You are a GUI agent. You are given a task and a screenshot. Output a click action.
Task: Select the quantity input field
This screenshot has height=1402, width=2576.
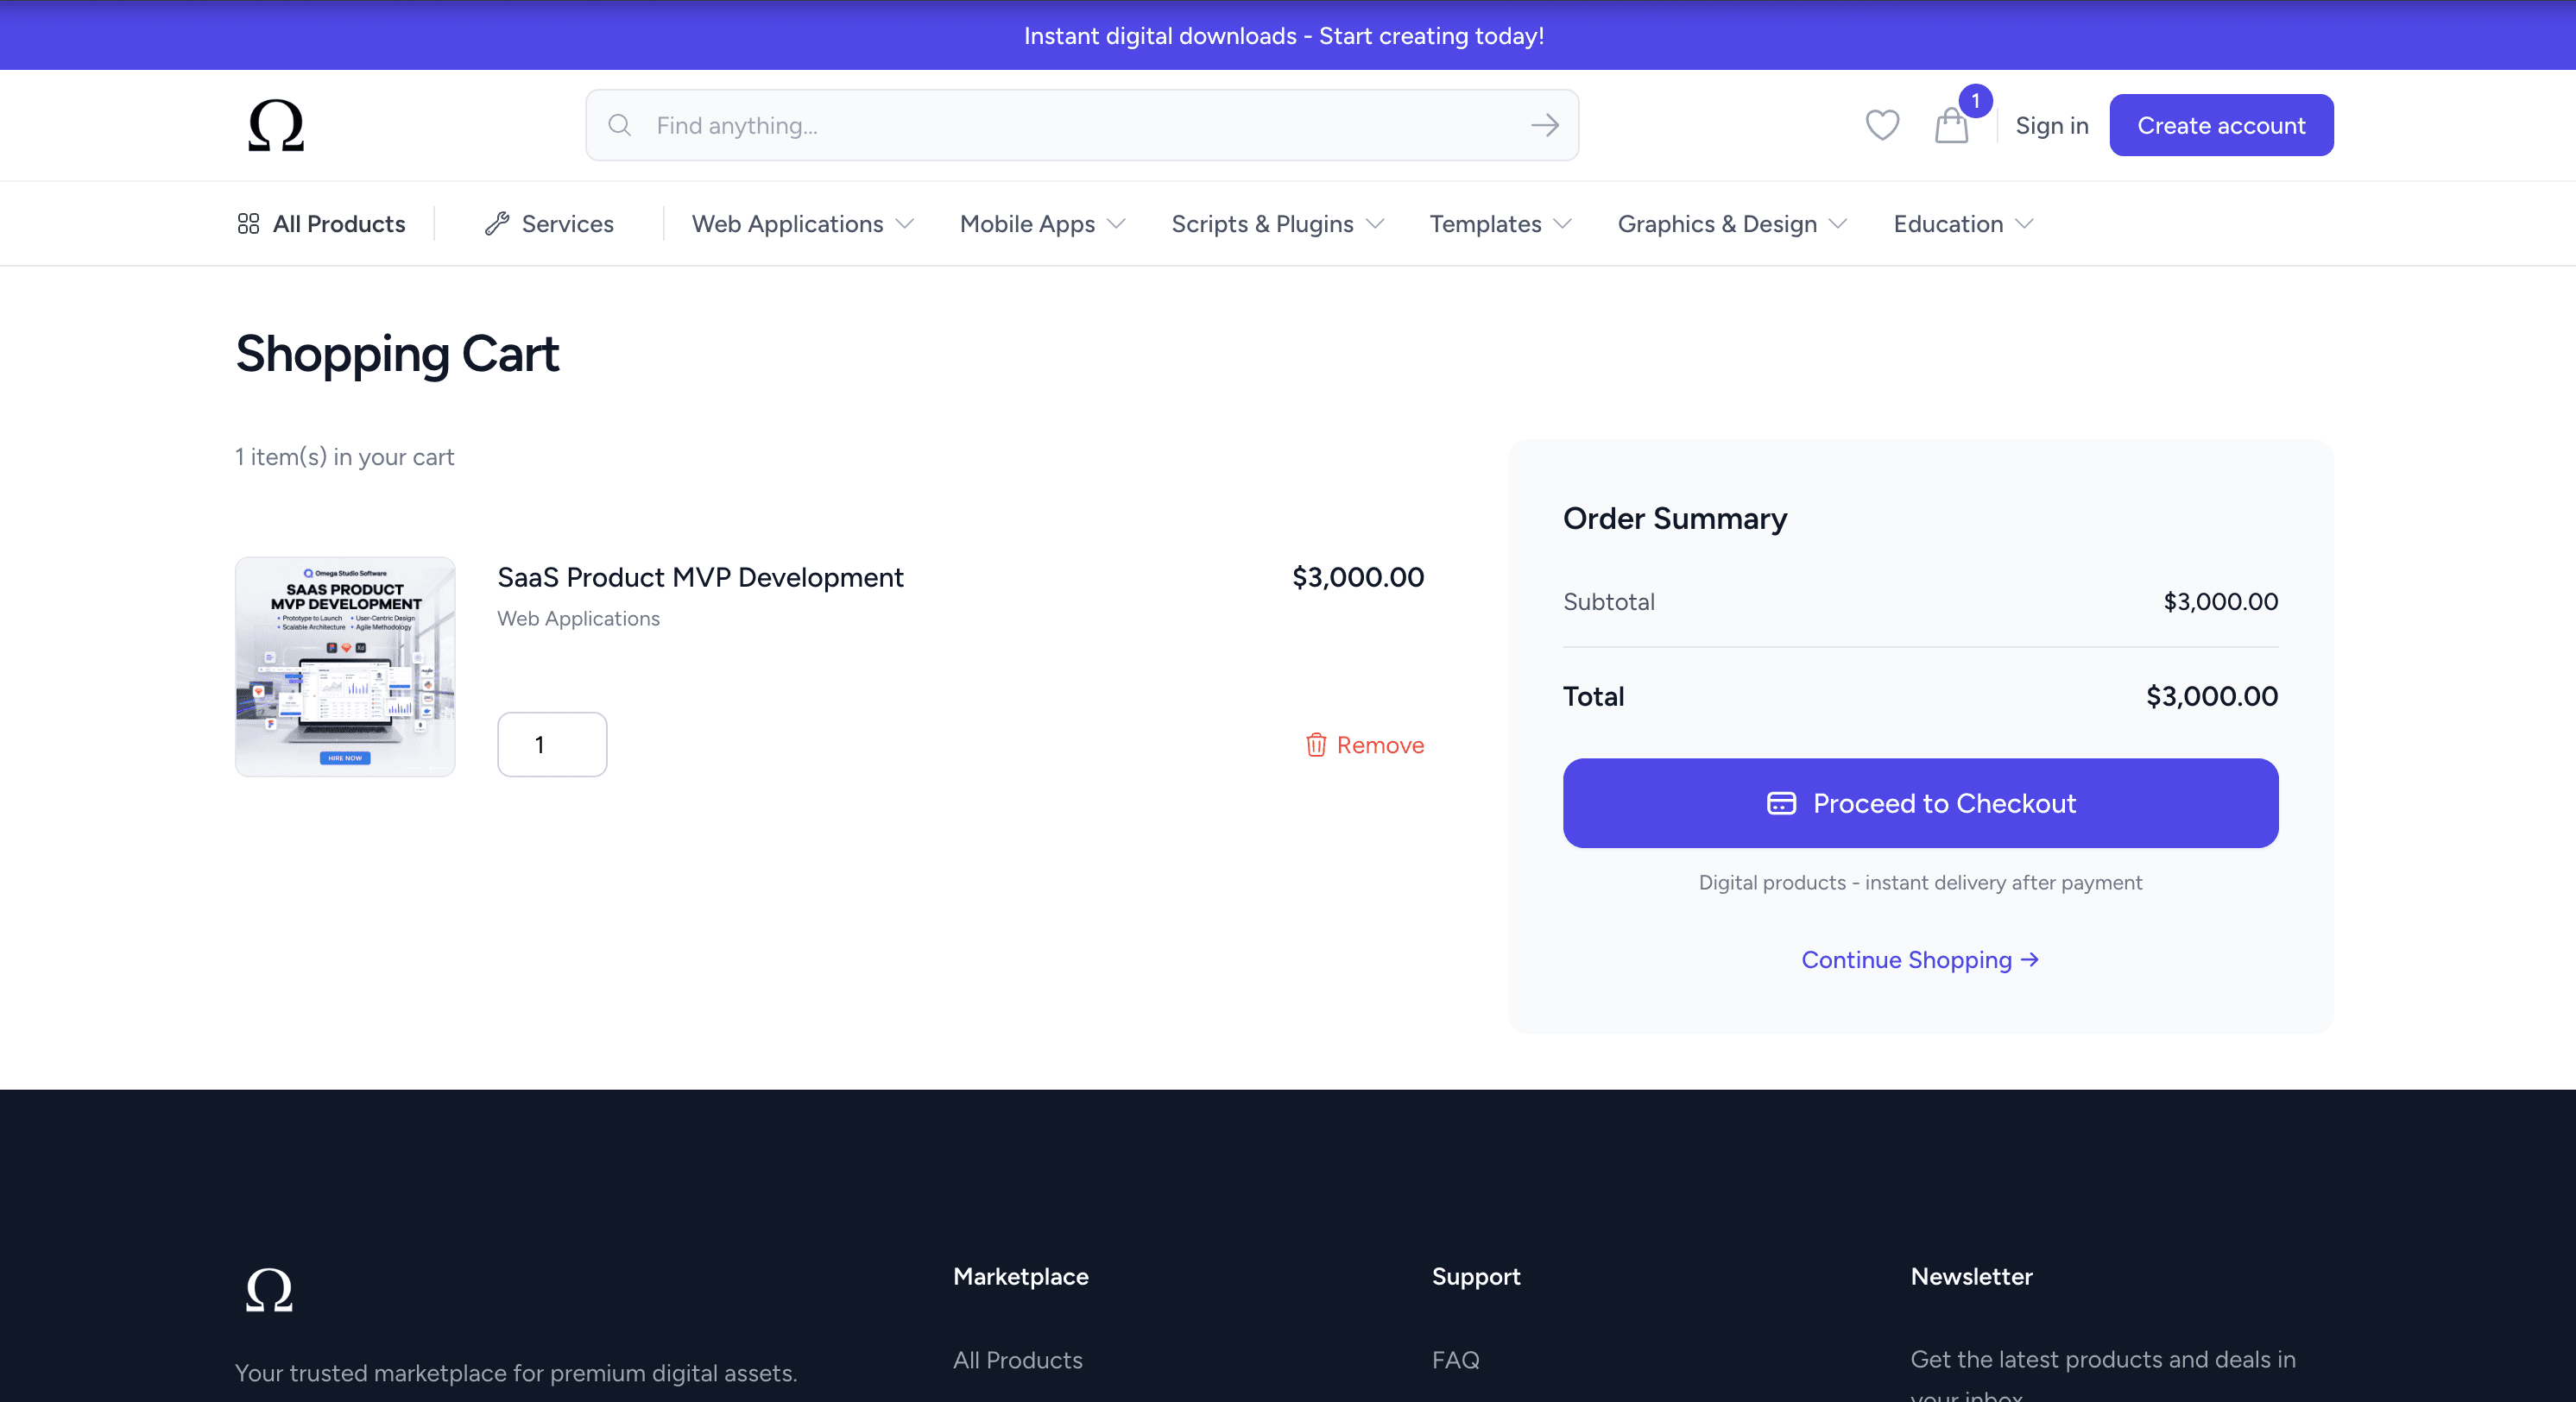point(551,745)
